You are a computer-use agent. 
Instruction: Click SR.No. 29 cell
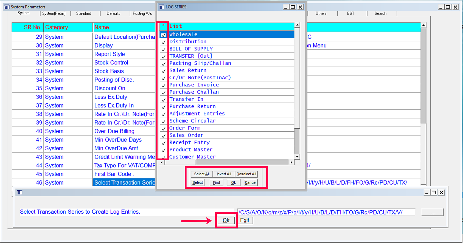coord(28,37)
